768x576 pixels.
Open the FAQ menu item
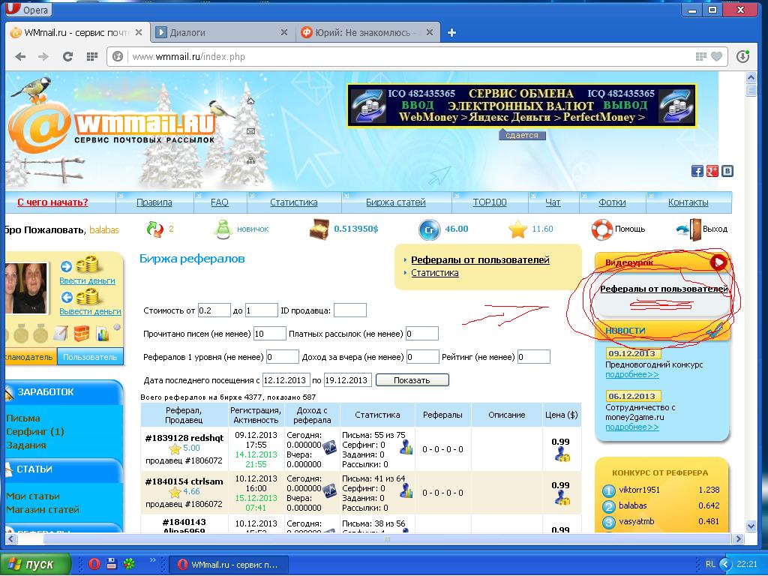point(220,202)
